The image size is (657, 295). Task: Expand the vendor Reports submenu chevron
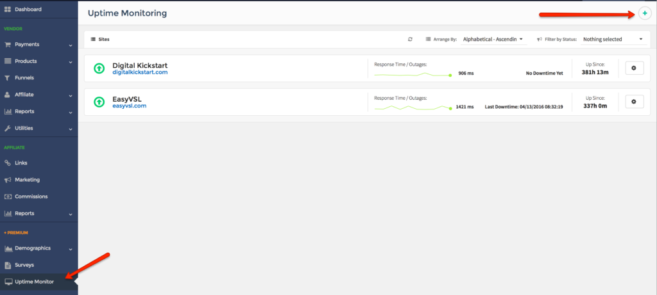point(71,112)
